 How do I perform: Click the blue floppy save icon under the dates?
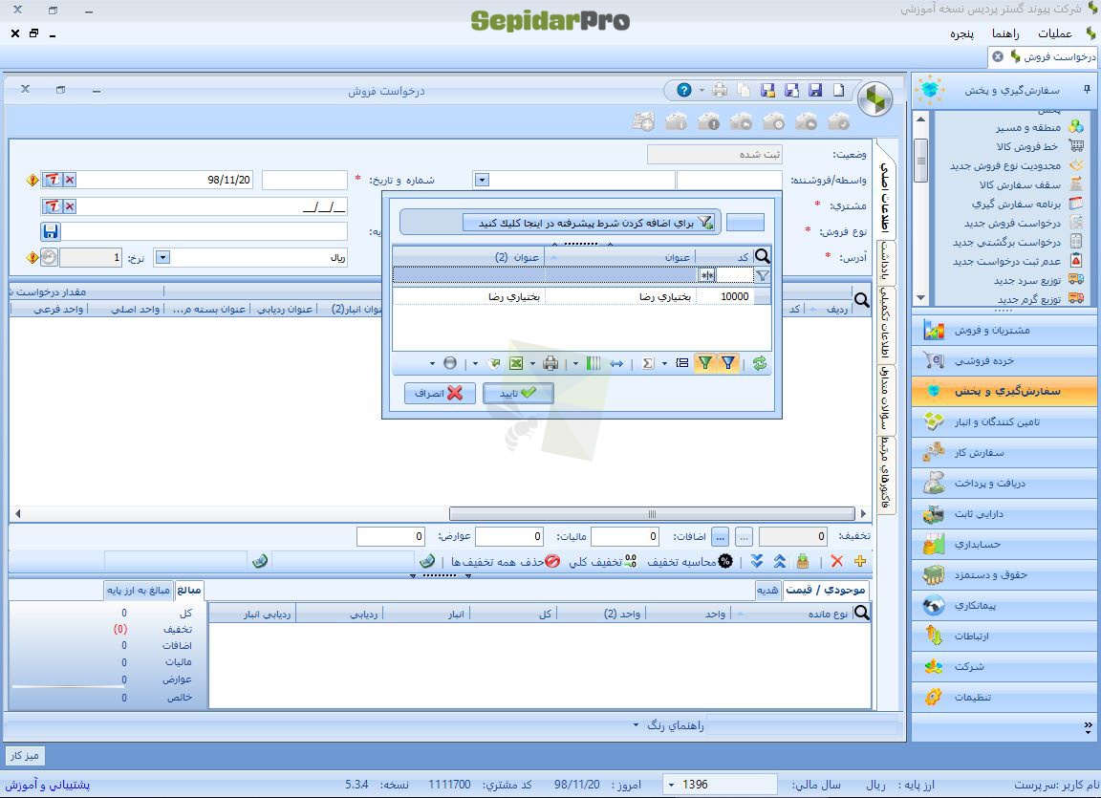point(51,231)
